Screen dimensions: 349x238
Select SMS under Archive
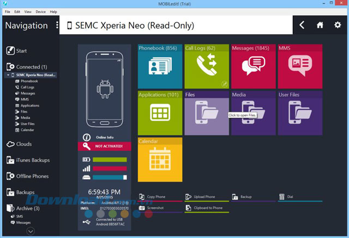(17, 216)
